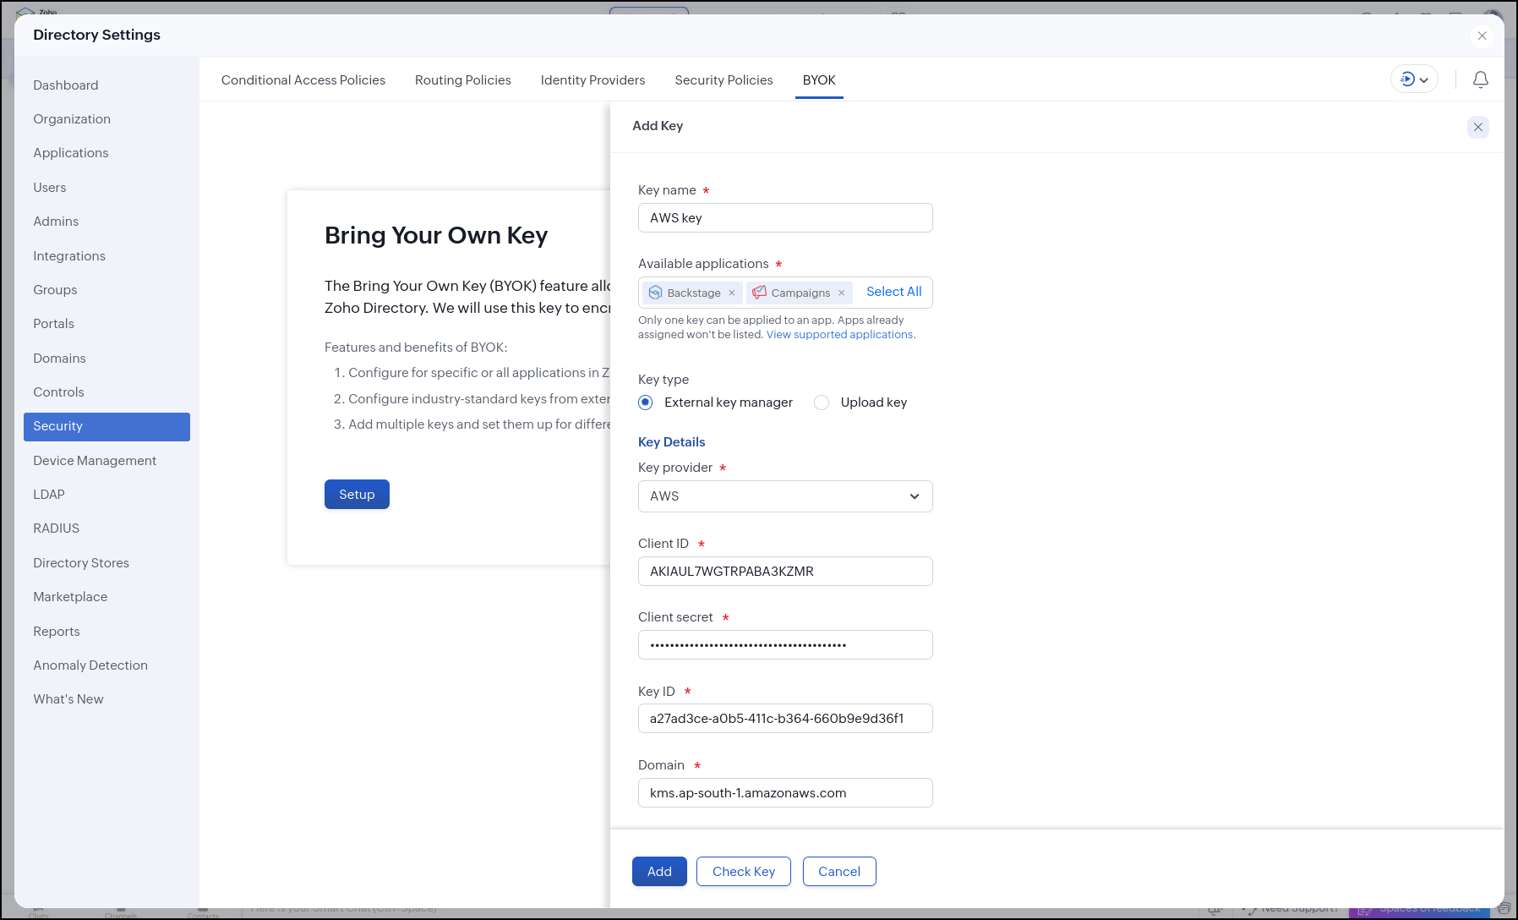The width and height of the screenshot is (1518, 920).
Task: Open Portals in sidebar
Action: tap(106, 324)
